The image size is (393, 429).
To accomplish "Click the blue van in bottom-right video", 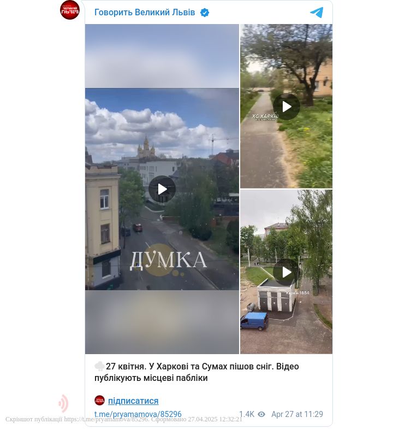I will pos(254,321).
